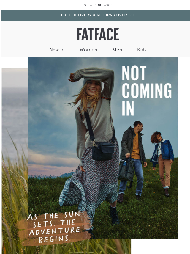Click the handwritten 'As the sun sets' caption
The width and height of the screenshot is (190, 254).
pyautogui.click(x=54, y=228)
